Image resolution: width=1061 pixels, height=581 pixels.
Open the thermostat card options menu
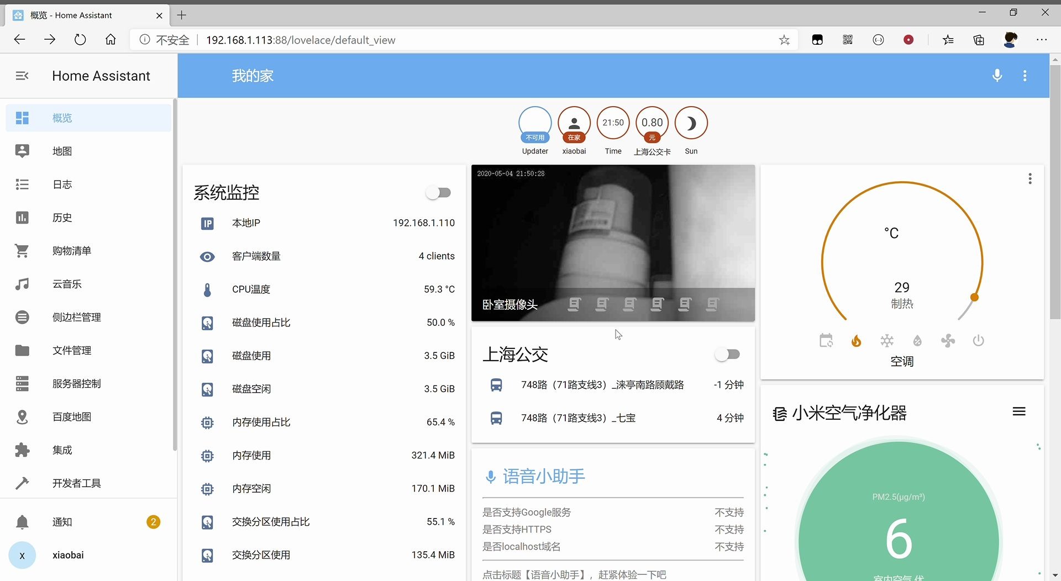click(1030, 178)
